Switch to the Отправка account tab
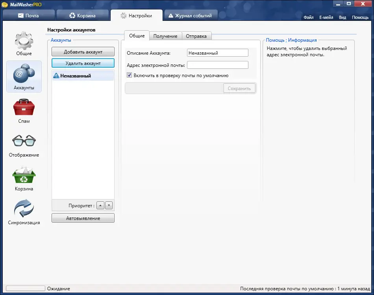 tap(196, 36)
